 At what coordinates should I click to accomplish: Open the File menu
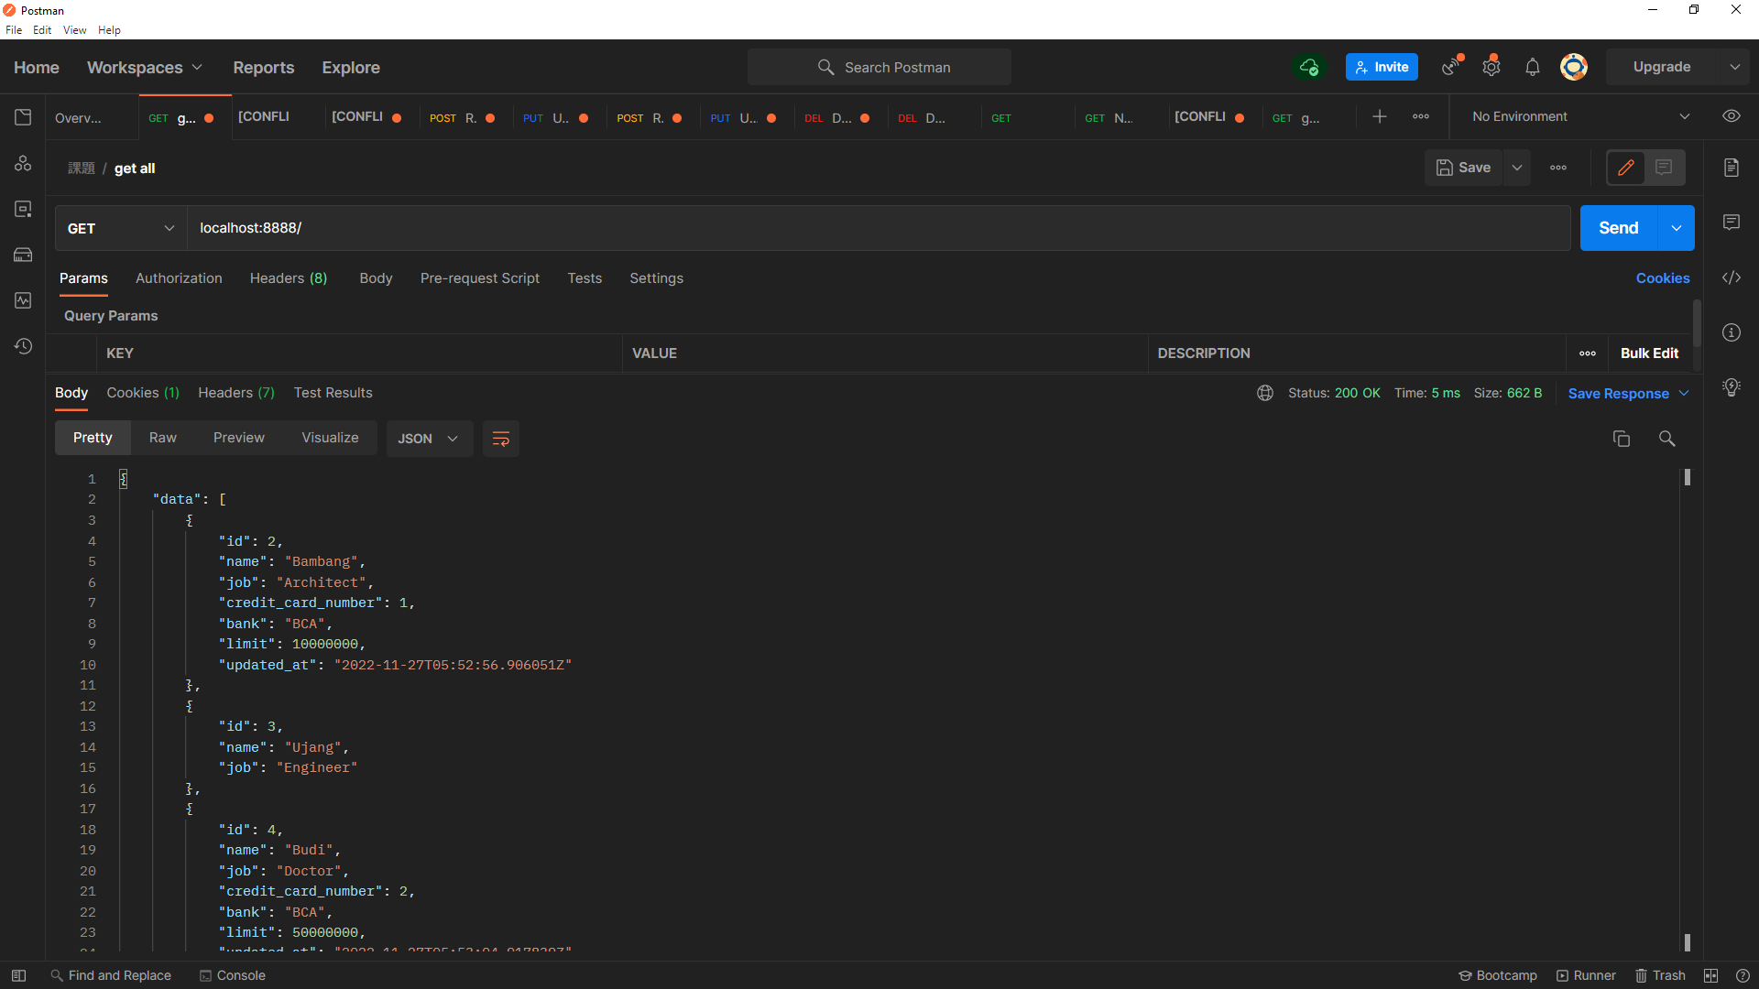coord(14,30)
